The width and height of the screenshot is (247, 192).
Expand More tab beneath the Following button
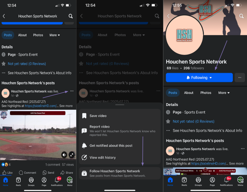coord(224,93)
